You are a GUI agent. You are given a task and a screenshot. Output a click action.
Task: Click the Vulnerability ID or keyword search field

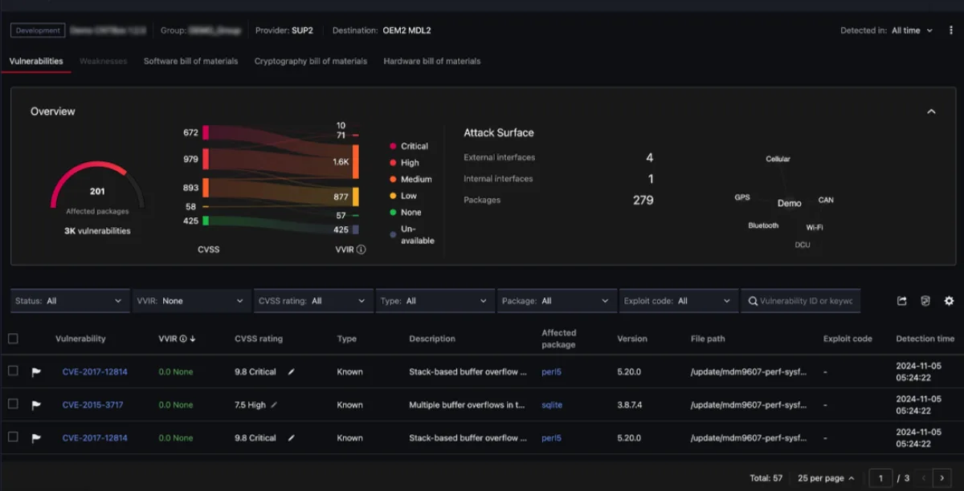801,301
